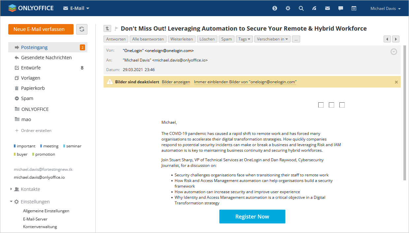
Task: Open the Vorlagen folder
Action: pyautogui.click(x=48, y=78)
